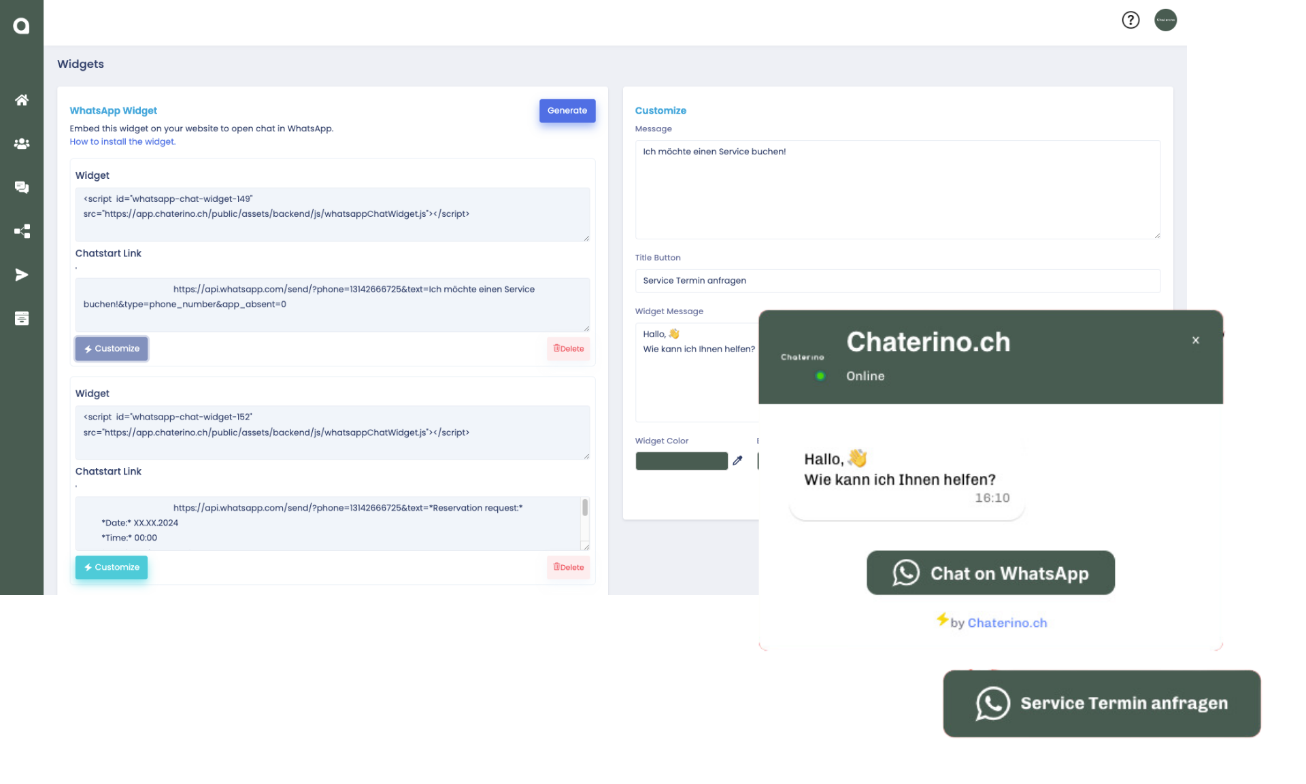1306x784 pixels.
Task: Open 'How to install the widget' link
Action: [x=122, y=141]
